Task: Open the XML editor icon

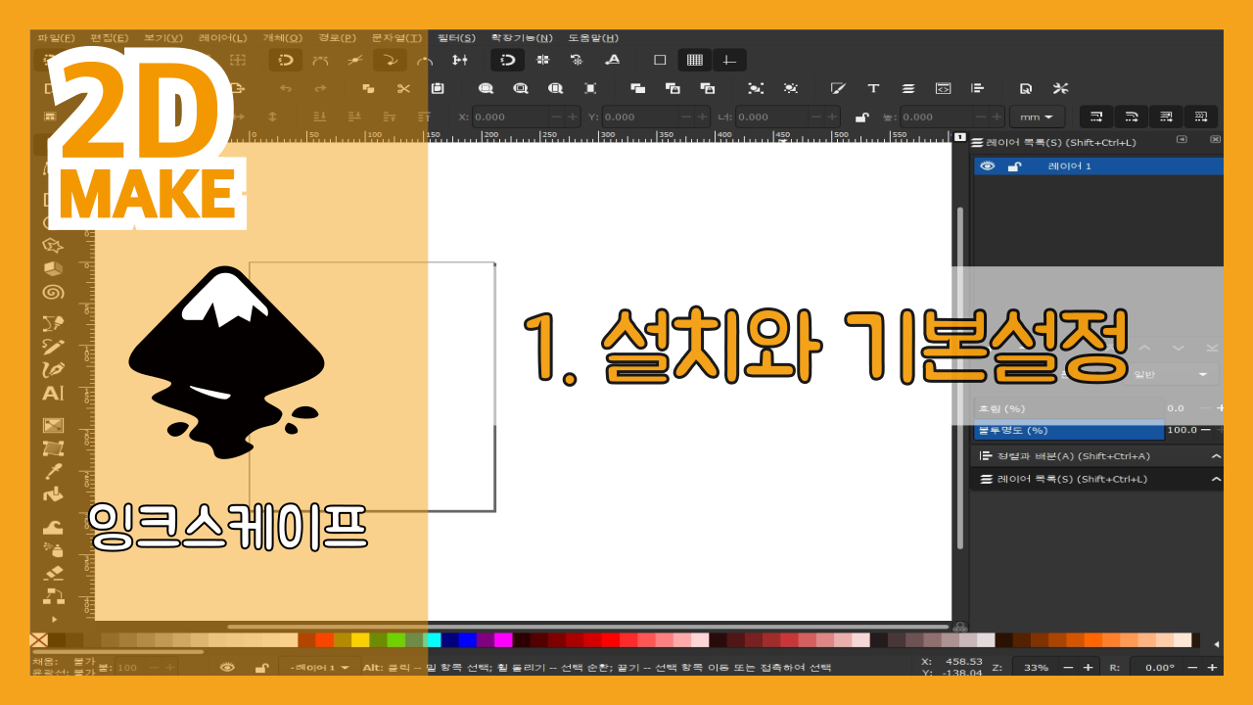Action: tap(944, 88)
